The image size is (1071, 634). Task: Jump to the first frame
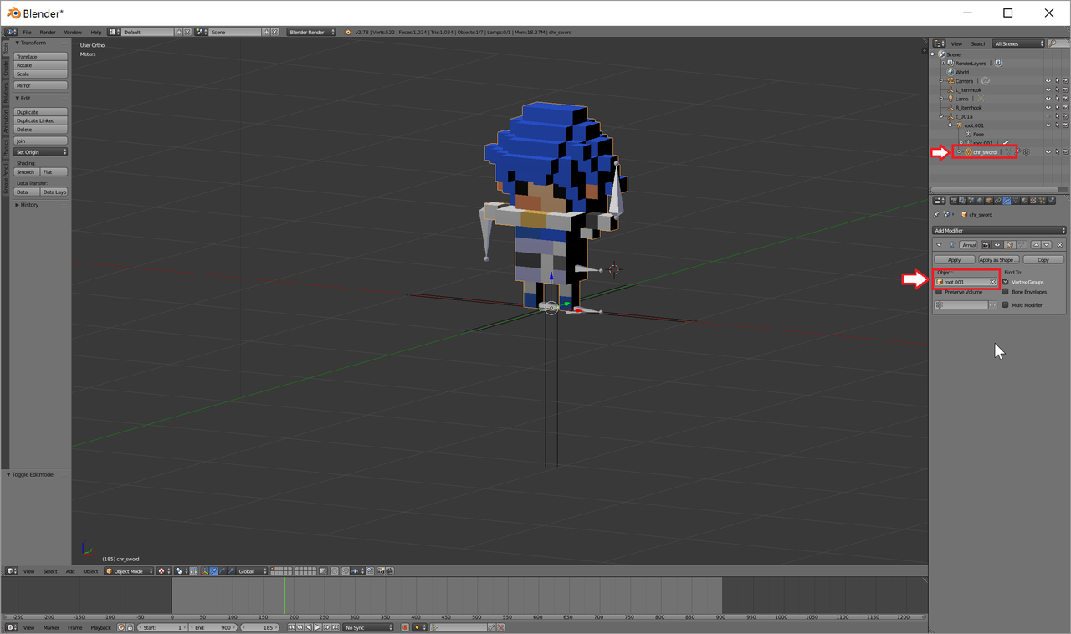291,627
